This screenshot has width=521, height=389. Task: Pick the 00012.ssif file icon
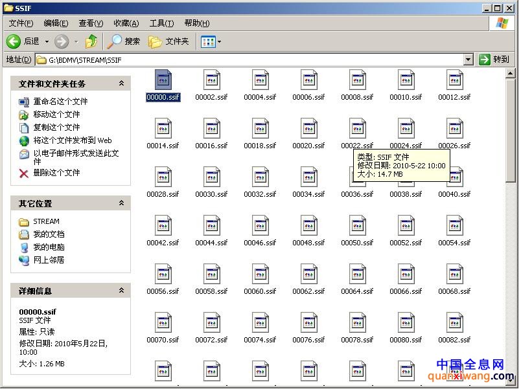454,80
